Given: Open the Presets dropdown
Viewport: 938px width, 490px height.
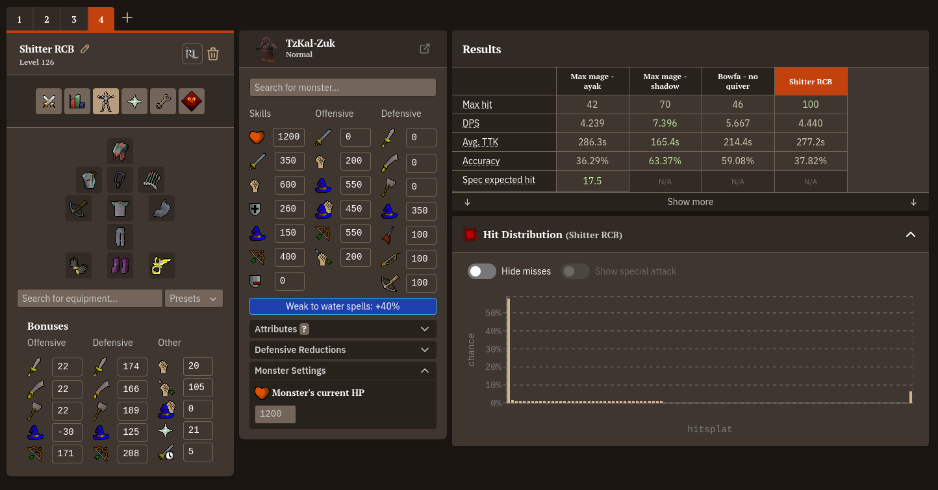Looking at the screenshot, I should [194, 299].
